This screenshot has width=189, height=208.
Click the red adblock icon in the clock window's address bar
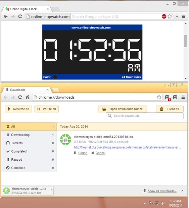point(164,16)
